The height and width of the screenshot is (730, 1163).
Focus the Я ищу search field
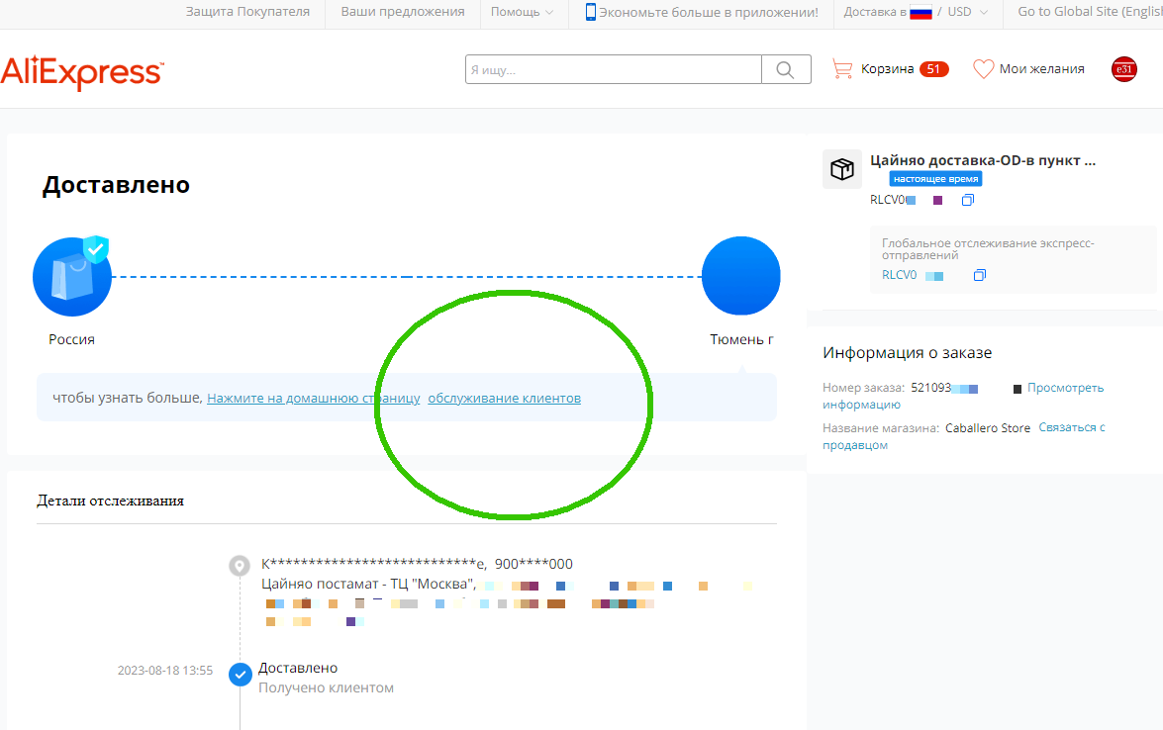pos(614,69)
